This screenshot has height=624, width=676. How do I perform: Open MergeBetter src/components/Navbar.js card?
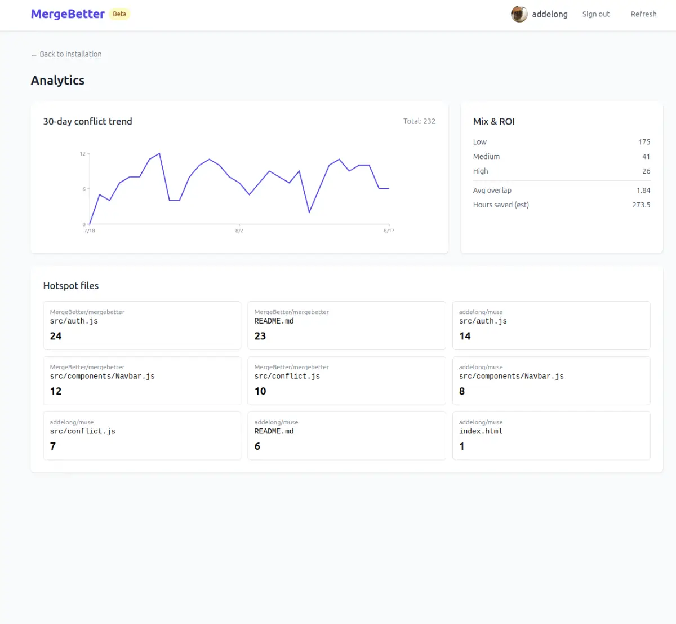(142, 380)
